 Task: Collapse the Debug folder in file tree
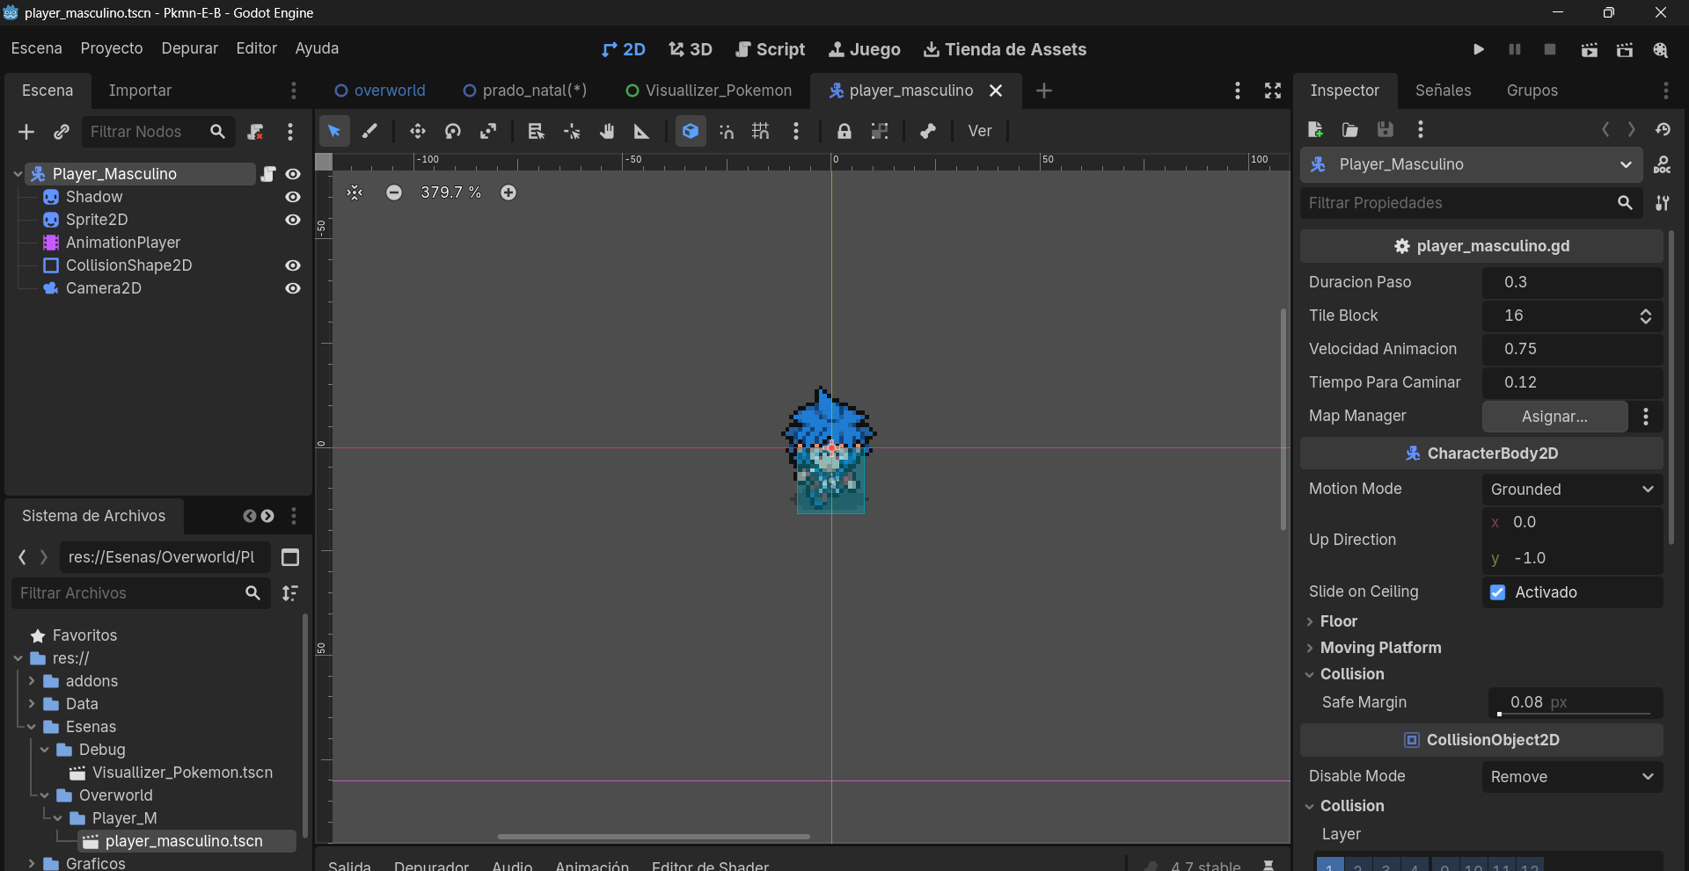[45, 750]
